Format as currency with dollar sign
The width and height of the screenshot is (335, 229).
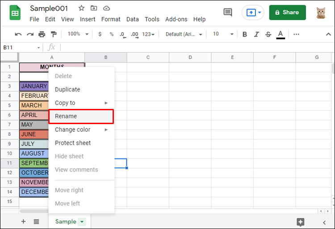[100, 34]
